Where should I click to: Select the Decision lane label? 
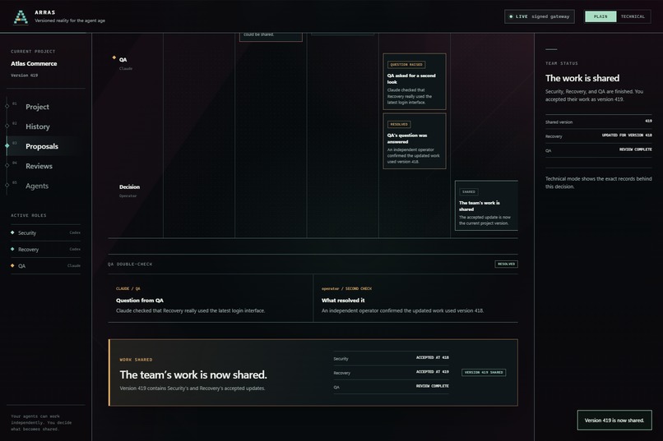pyautogui.click(x=129, y=187)
